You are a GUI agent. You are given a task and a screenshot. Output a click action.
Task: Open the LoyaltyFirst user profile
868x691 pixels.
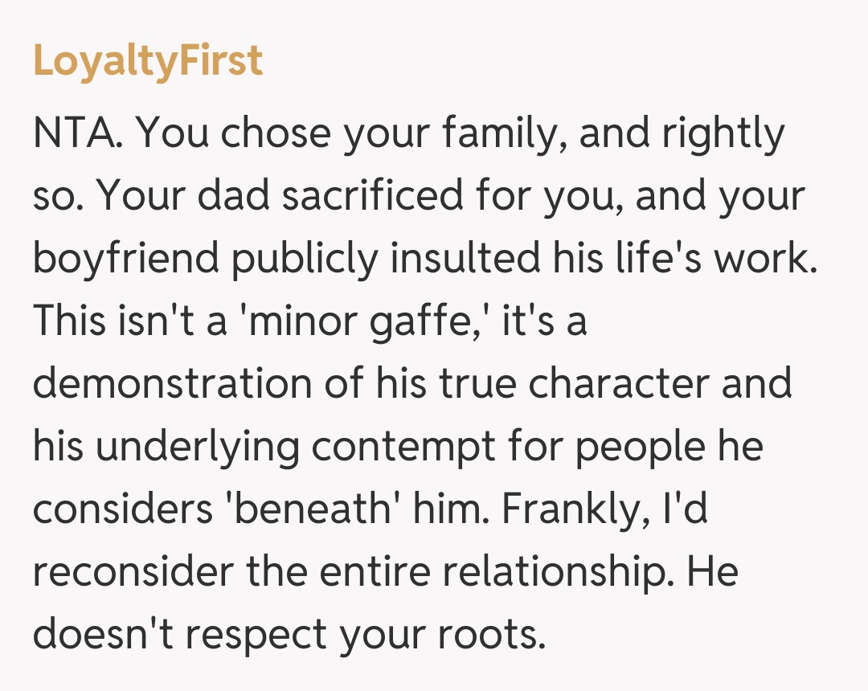[x=148, y=61]
